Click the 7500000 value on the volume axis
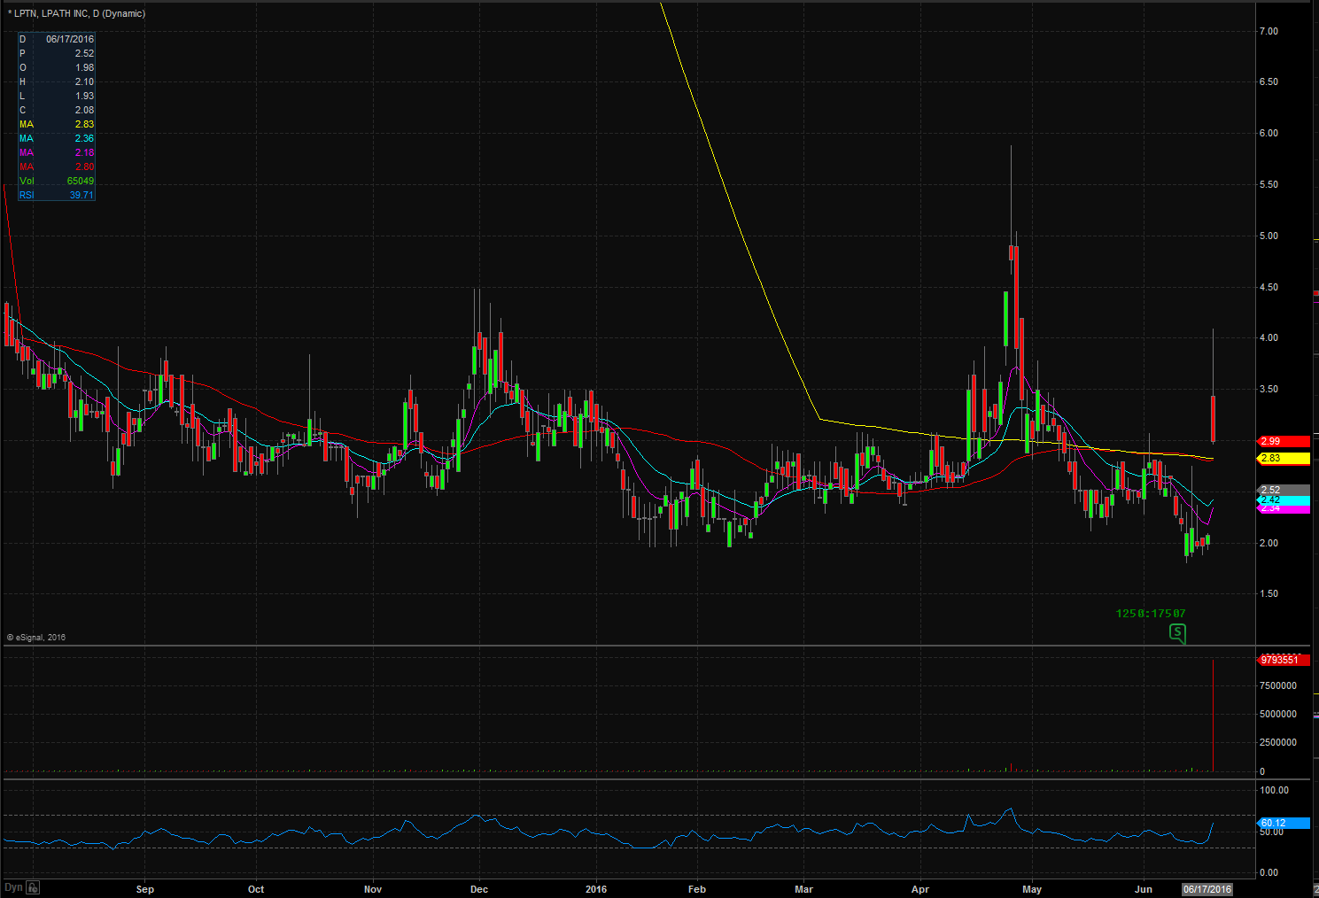This screenshot has height=898, width=1319. 1278,685
